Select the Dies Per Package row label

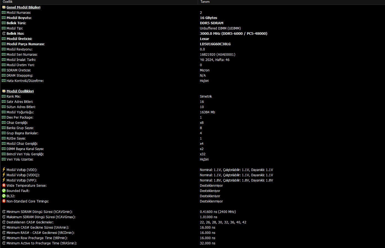coord(20,118)
